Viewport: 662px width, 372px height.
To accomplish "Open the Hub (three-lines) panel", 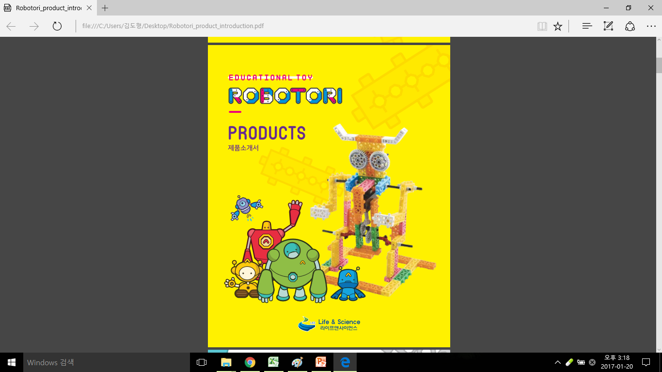I will click(587, 26).
